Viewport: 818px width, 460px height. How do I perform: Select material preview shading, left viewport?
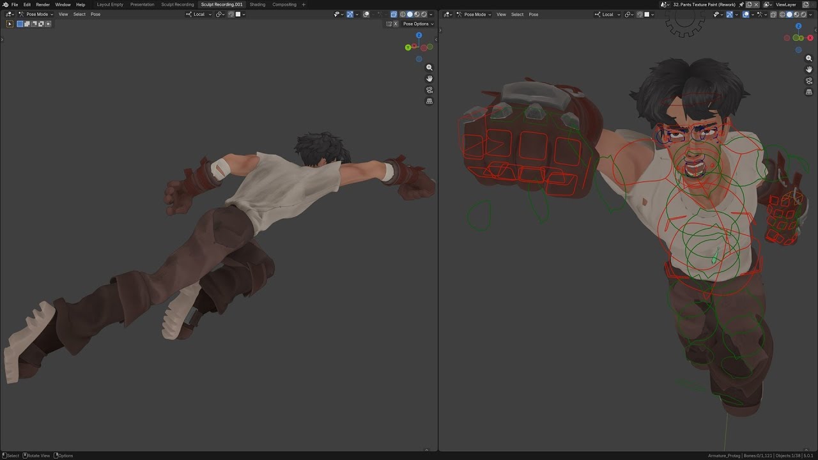click(x=417, y=14)
